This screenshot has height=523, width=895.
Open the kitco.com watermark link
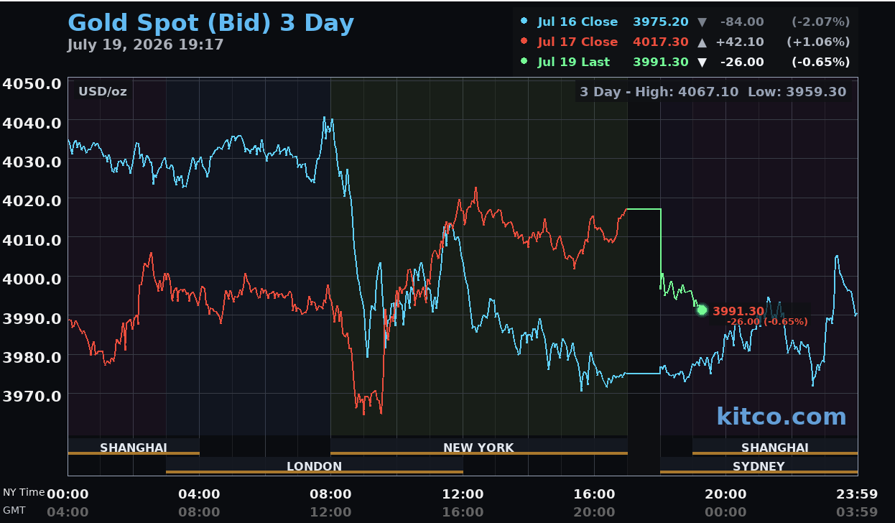coord(781,417)
